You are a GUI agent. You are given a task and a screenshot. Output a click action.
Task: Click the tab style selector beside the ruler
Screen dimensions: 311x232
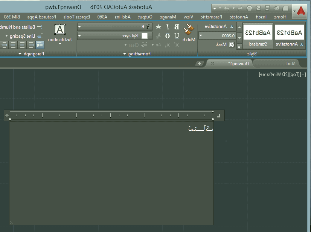[x=218, y=116]
